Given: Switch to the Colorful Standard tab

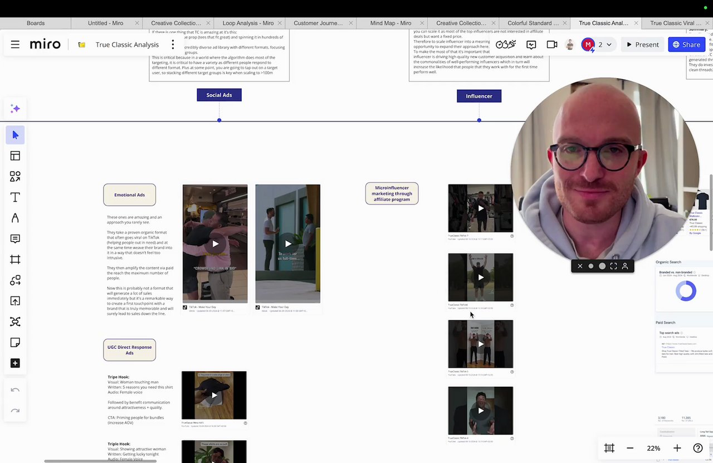Looking at the screenshot, I should click(x=533, y=23).
